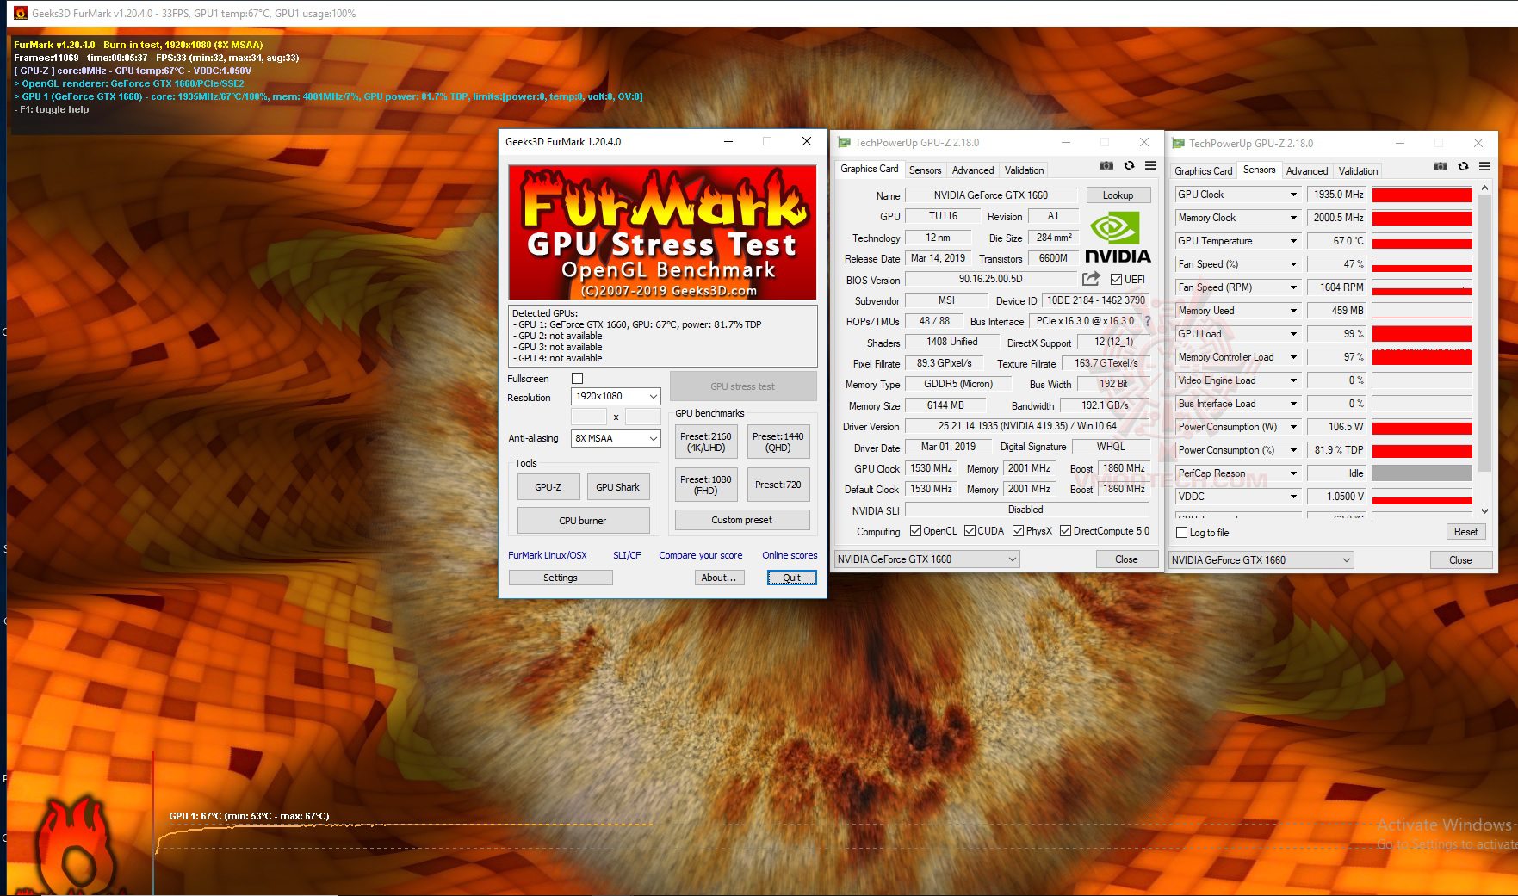Click the GPU Load red bar graph
This screenshot has height=896, width=1518.
pyautogui.click(x=1421, y=334)
